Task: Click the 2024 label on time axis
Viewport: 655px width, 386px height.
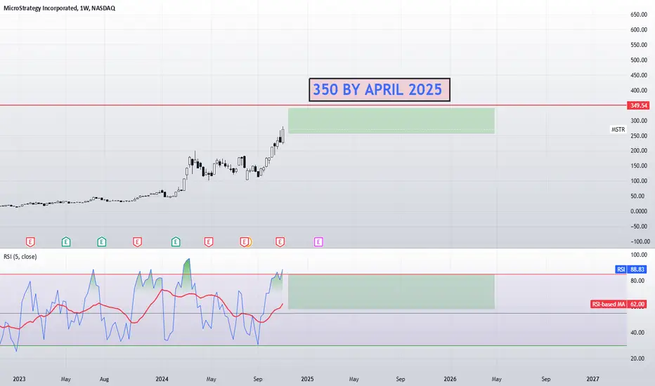Action: click(162, 379)
